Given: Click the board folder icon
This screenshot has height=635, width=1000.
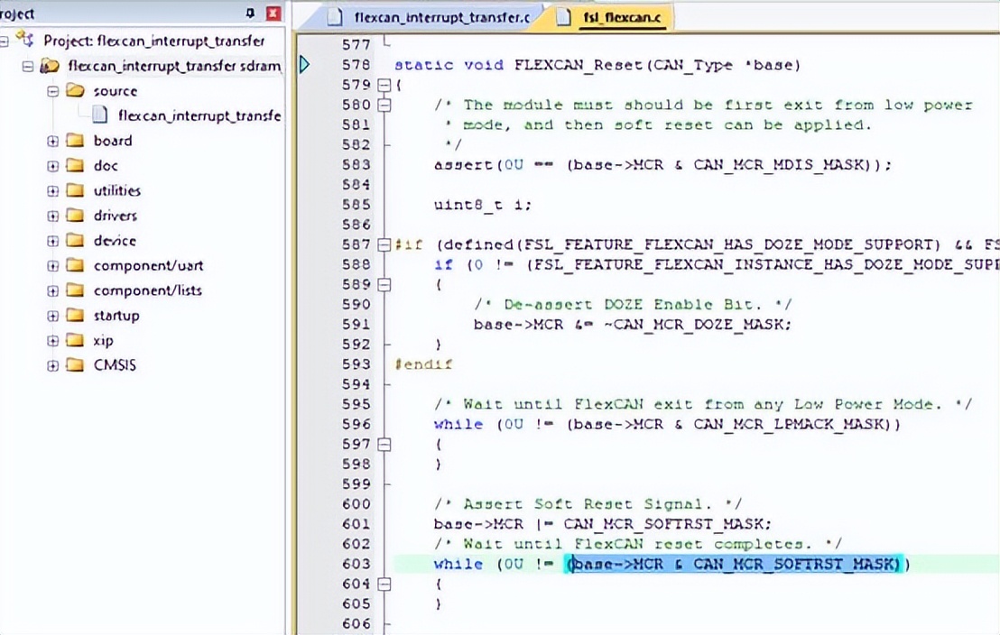Looking at the screenshot, I should (x=75, y=140).
